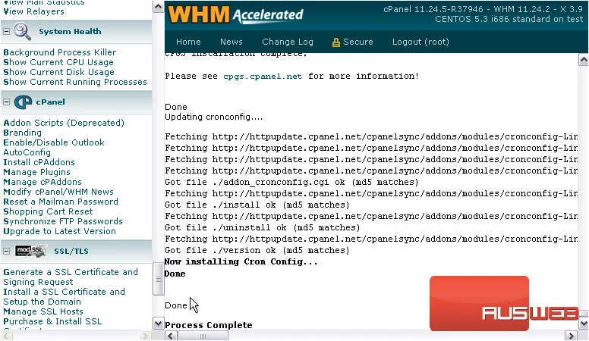This screenshot has width=589, height=341.
Task: Click main pane scrollbar up arrow
Action: tap(584, 60)
